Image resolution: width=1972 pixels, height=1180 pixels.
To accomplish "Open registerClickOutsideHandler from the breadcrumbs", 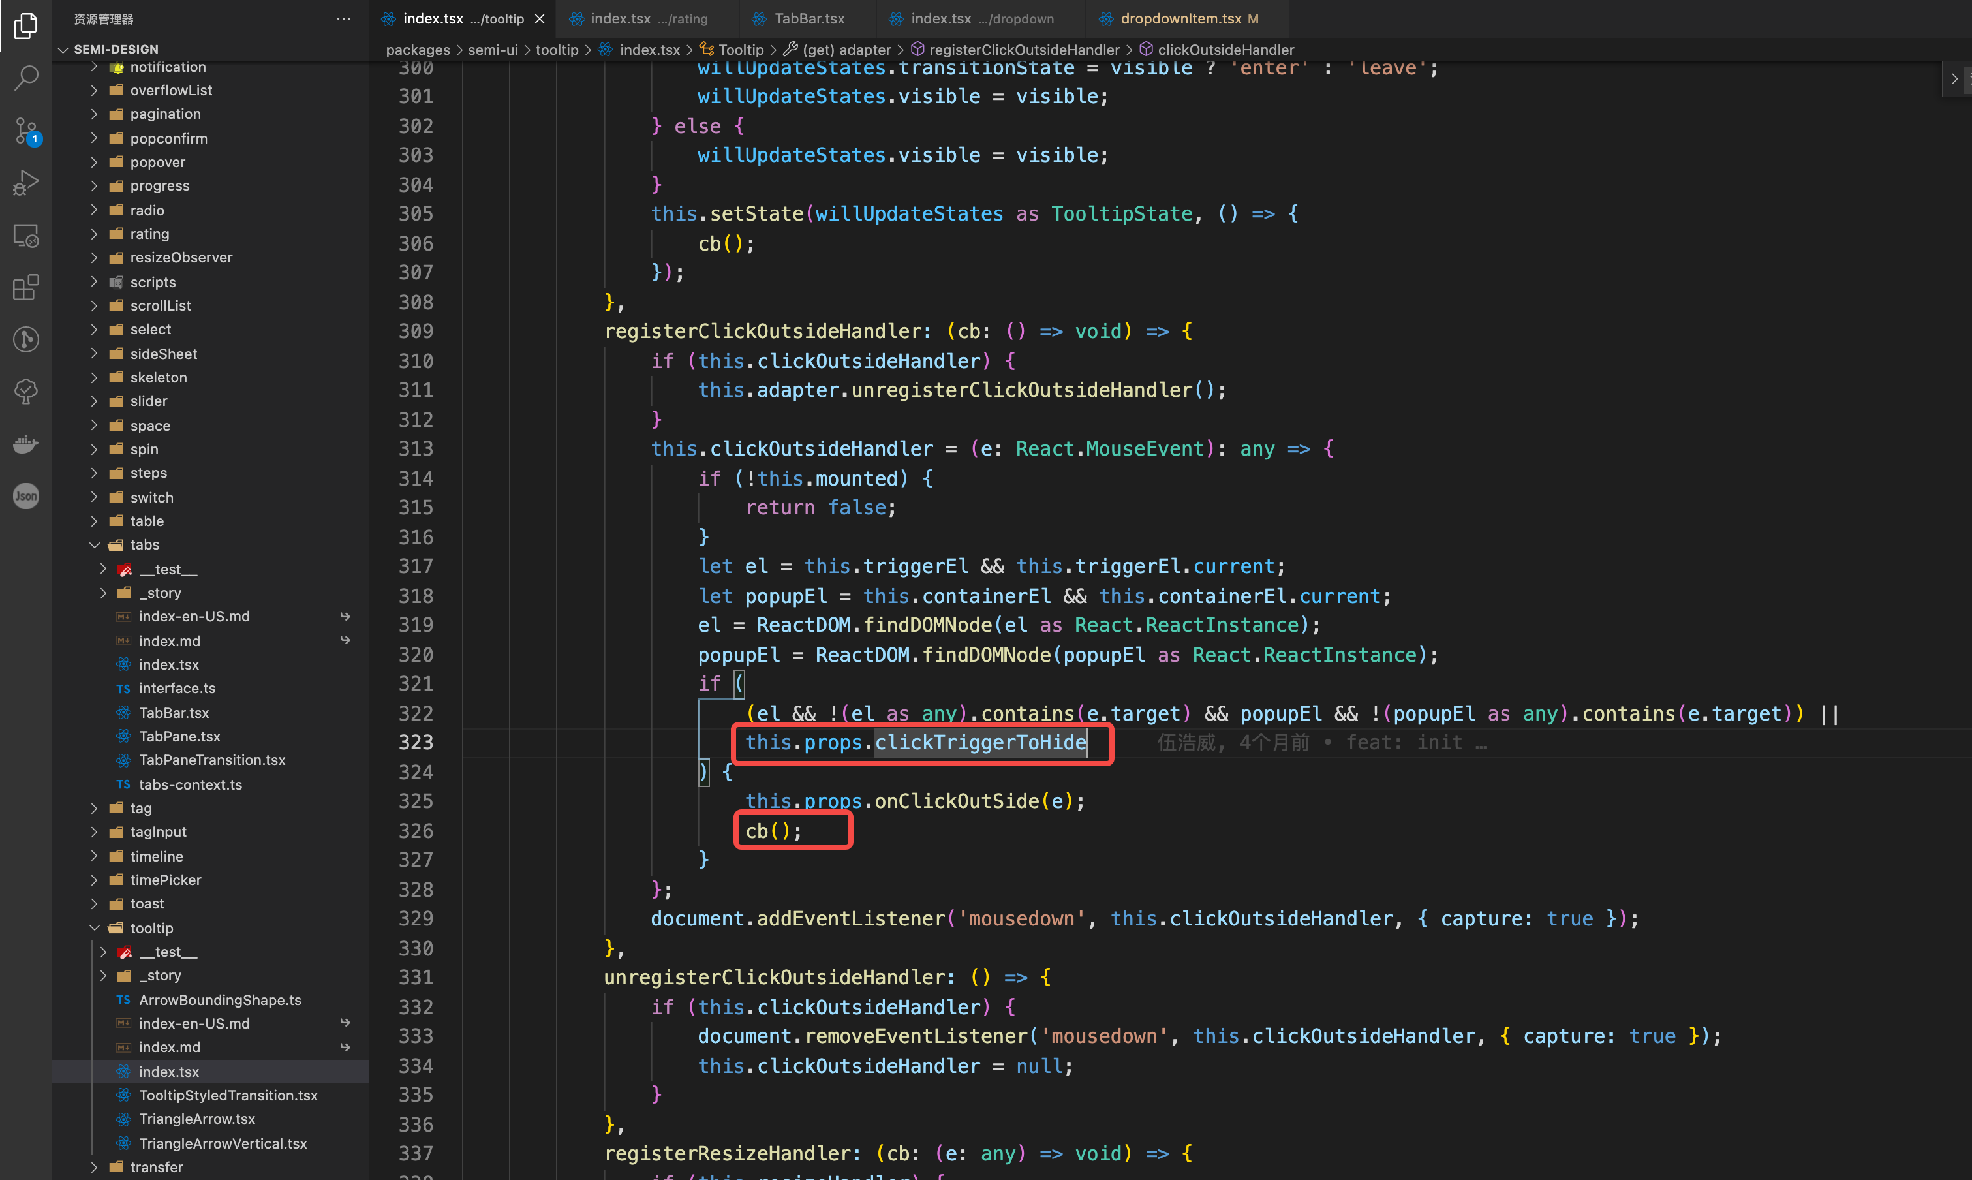I will pos(1024,50).
